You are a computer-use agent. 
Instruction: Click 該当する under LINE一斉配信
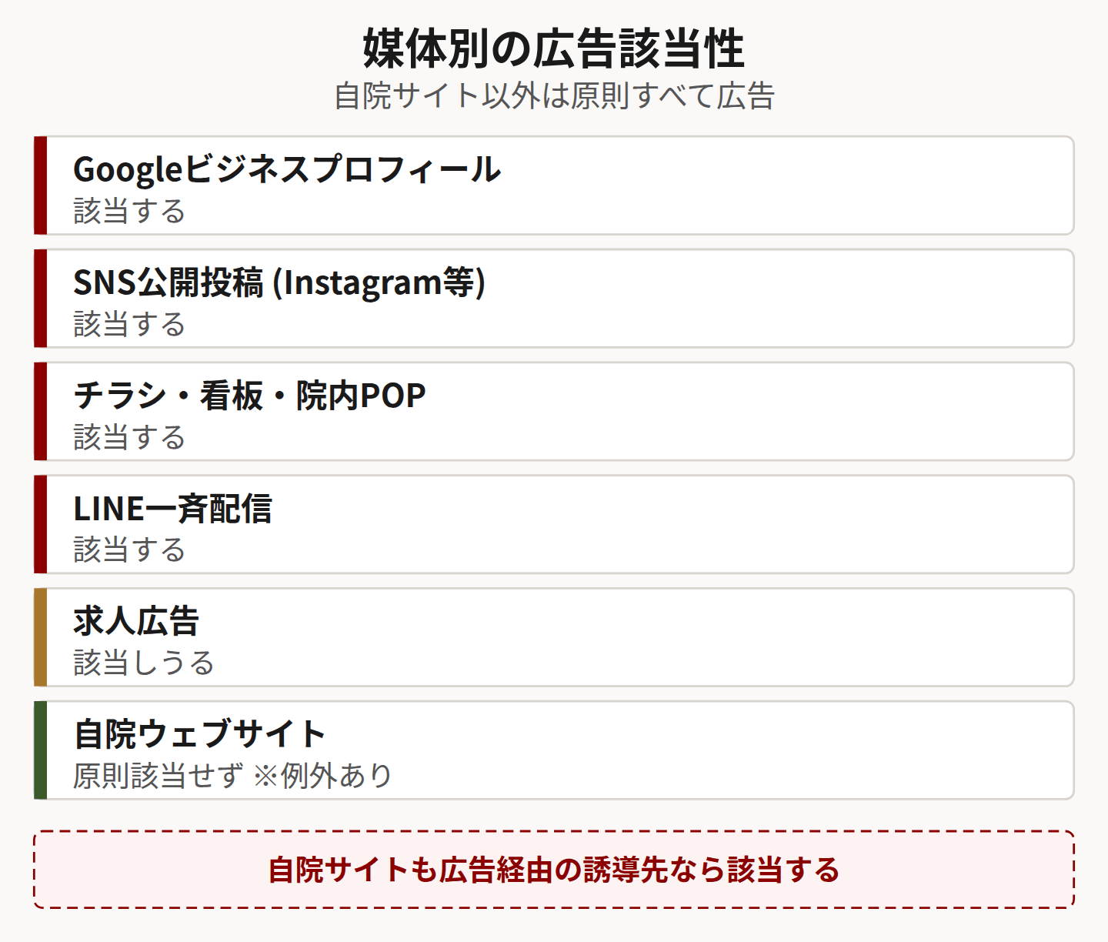[129, 550]
